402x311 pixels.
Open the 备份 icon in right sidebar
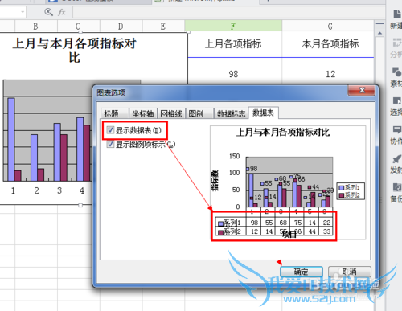point(396,187)
